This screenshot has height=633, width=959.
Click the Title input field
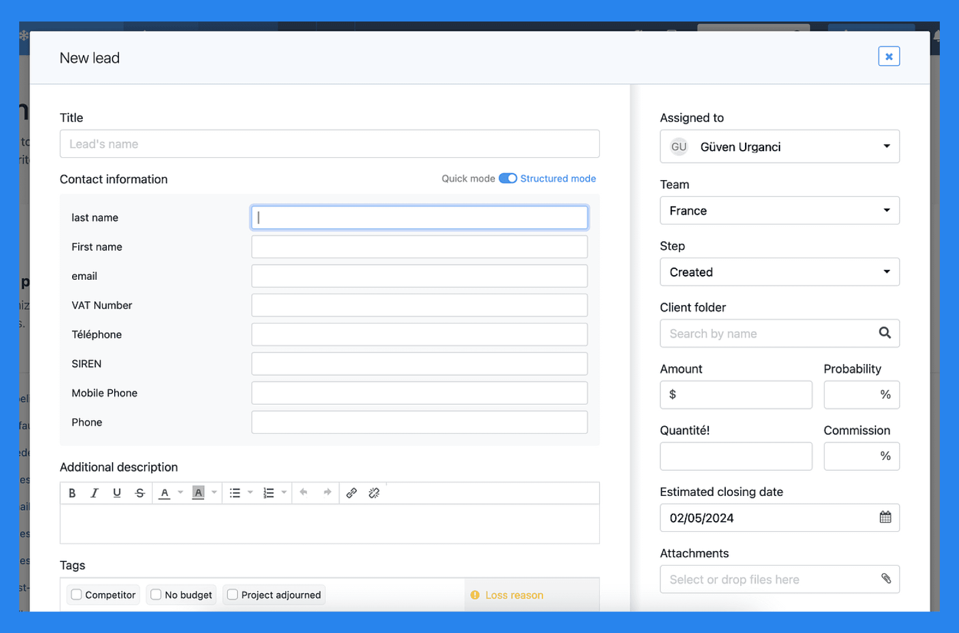pyautogui.click(x=329, y=144)
